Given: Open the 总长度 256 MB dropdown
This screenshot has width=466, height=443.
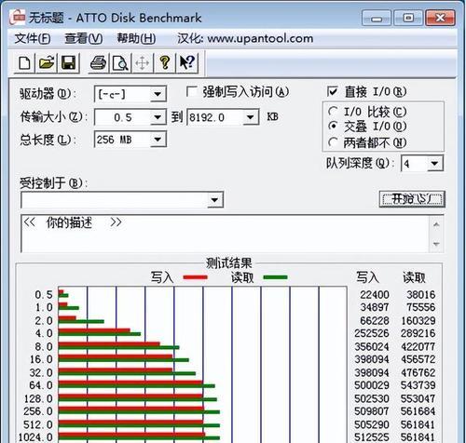Looking at the screenshot, I should [158, 140].
